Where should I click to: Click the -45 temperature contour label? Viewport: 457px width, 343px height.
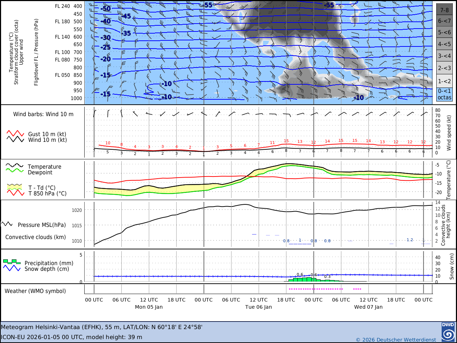[126, 16]
